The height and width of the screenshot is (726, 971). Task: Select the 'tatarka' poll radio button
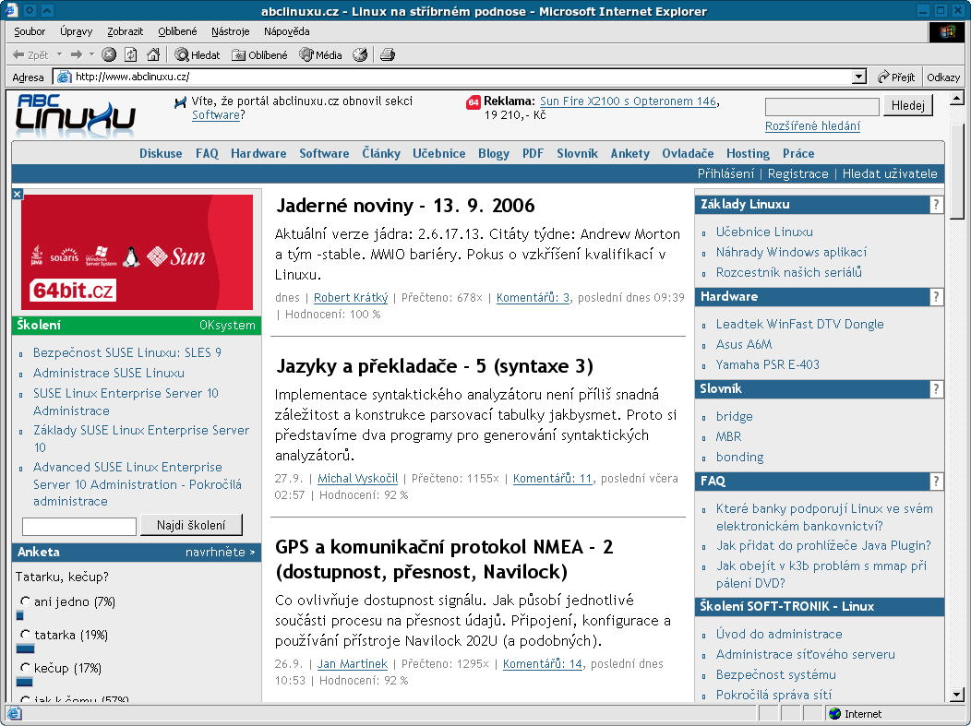pos(25,636)
